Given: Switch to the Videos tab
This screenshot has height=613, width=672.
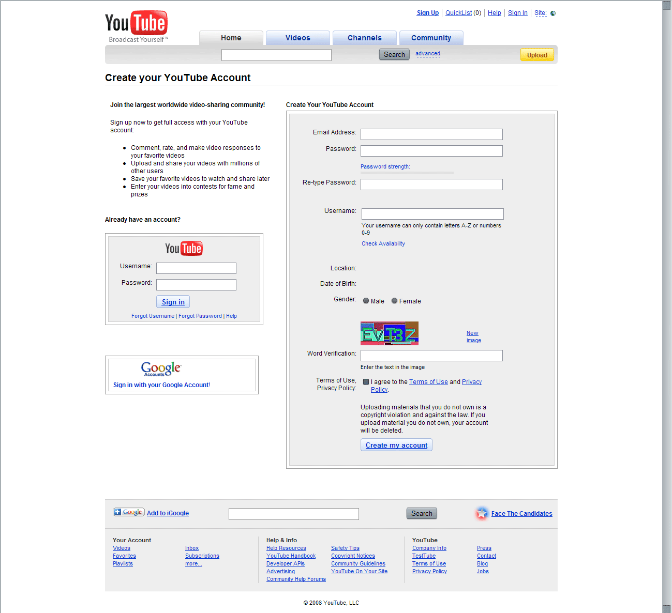Looking at the screenshot, I should coord(298,38).
